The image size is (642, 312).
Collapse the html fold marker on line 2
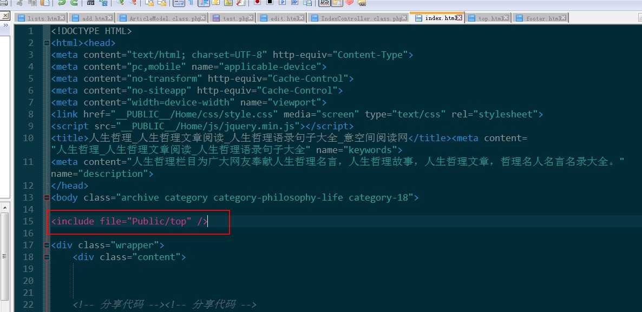tap(46, 43)
